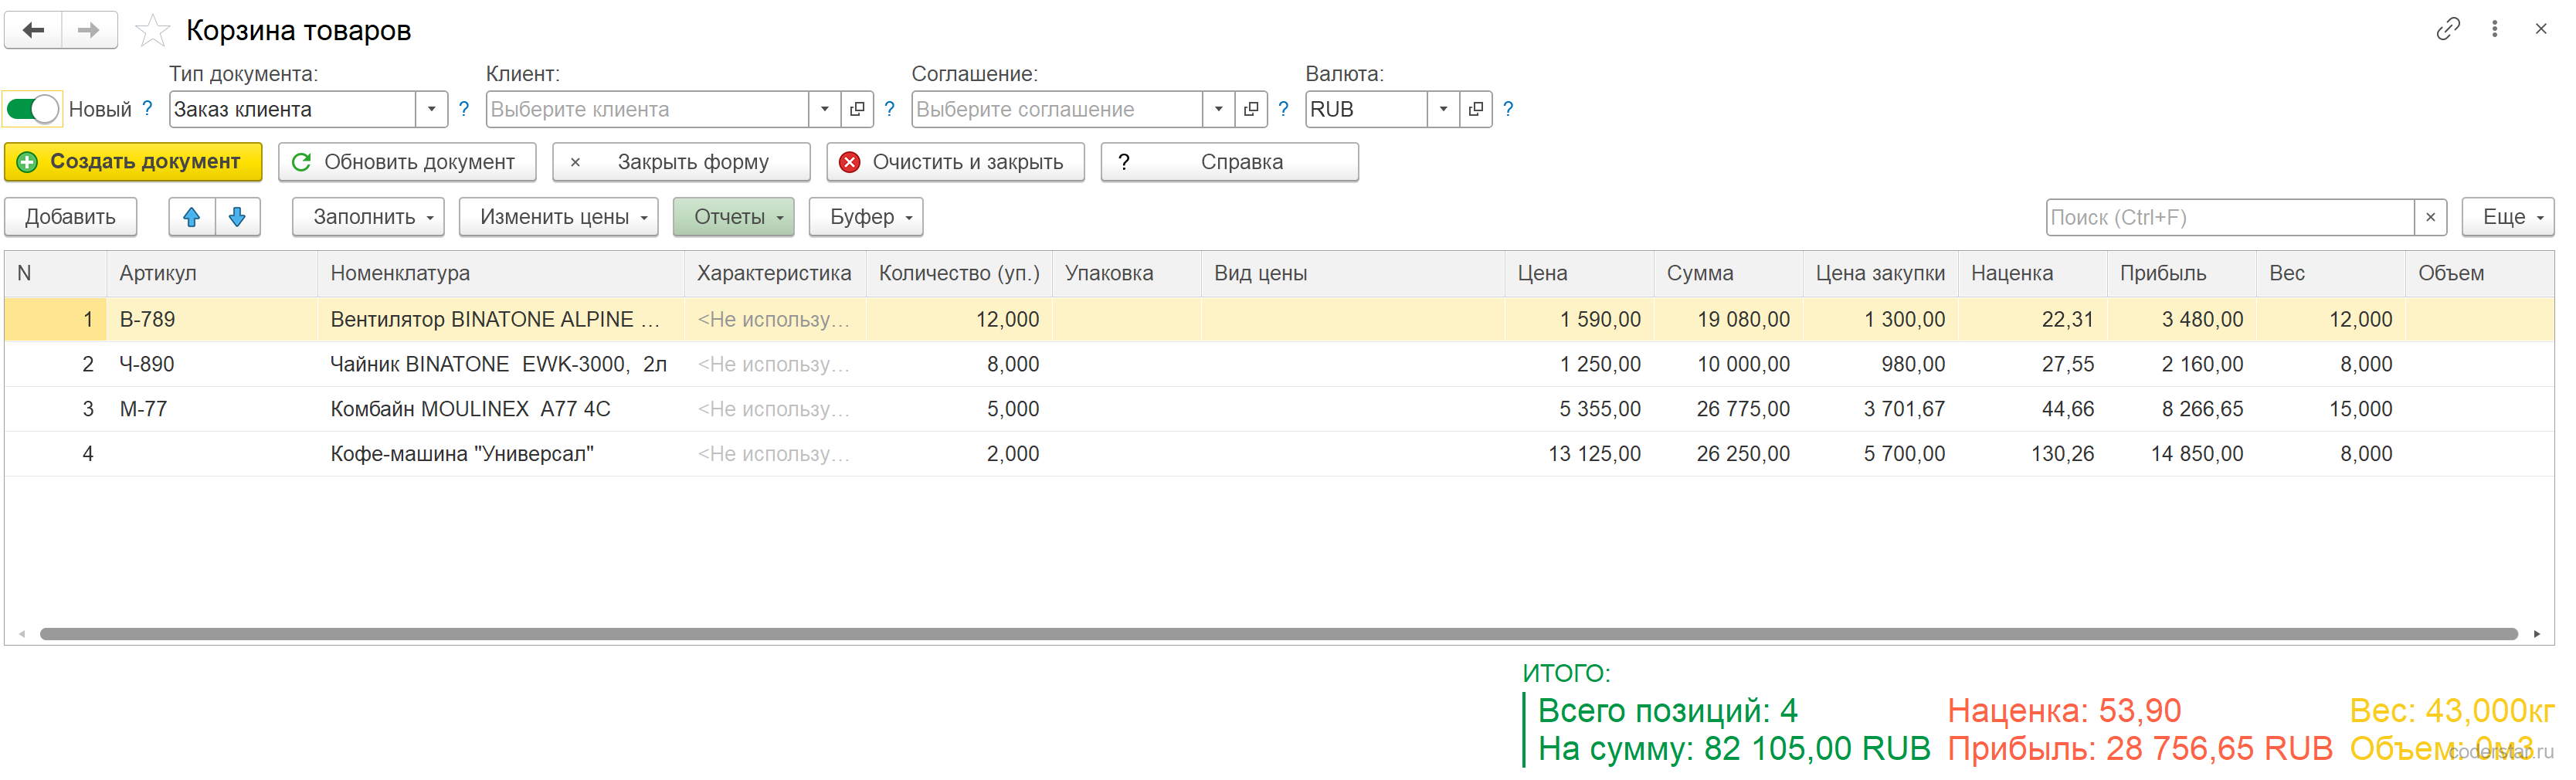The width and height of the screenshot is (2576, 780).
Task: Show help for the Новый switch
Action: (x=147, y=108)
